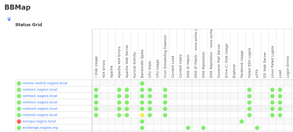Click green host status icon beside centos-switch.nagios.local
Image resolution: width=293 pixels, height=132 pixels.
19,83
